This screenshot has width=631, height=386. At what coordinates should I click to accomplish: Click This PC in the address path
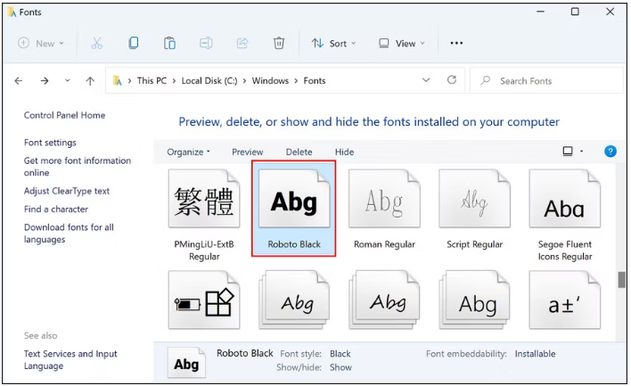(x=152, y=80)
